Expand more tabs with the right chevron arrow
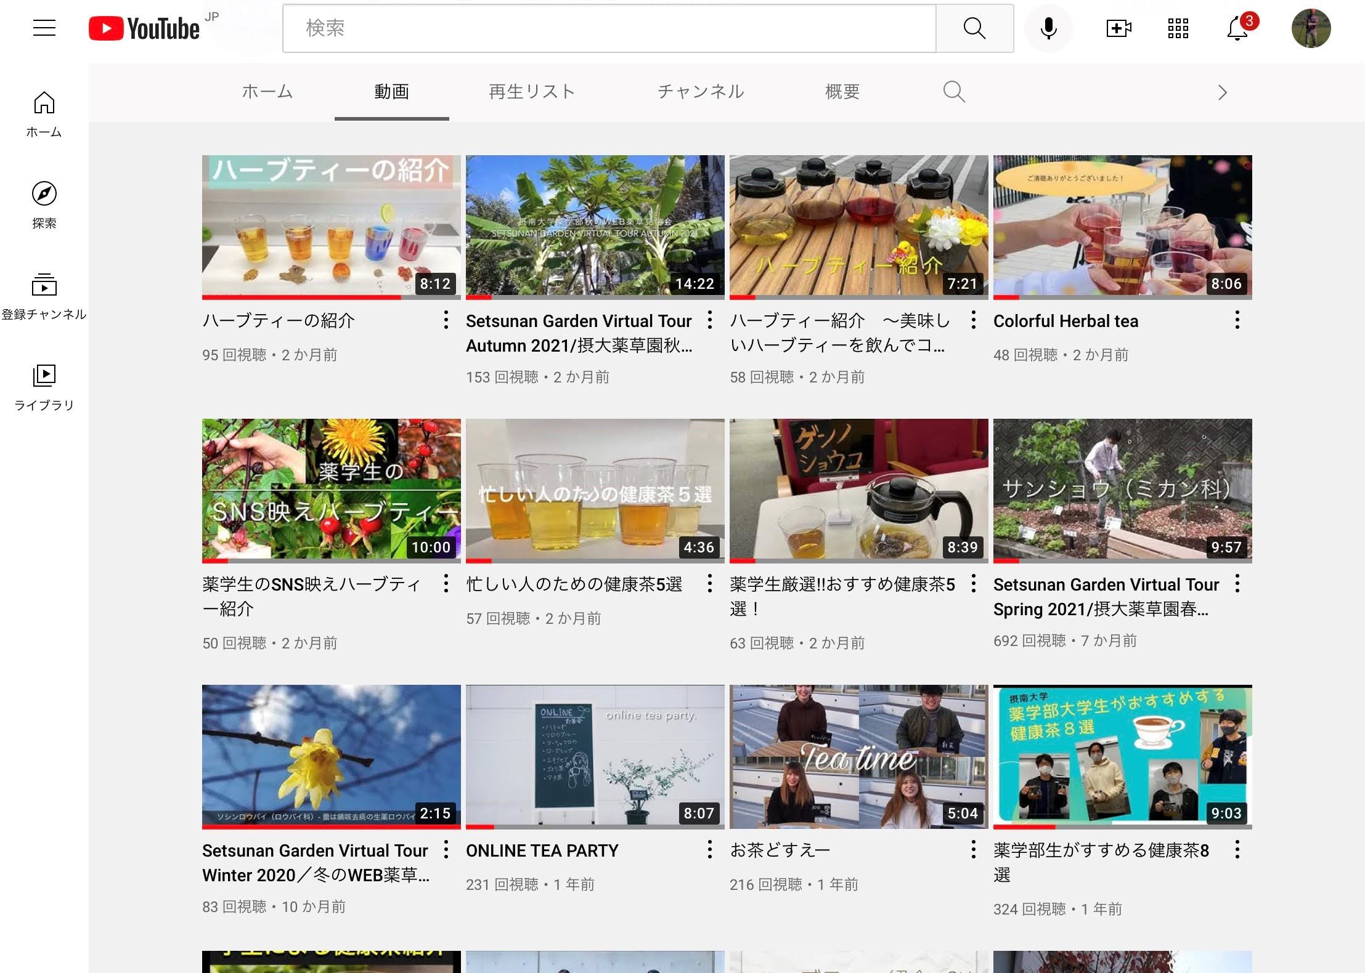 point(1222,92)
